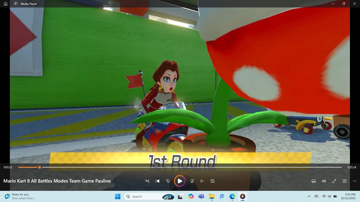
Task: Go to Media Player home
Action: [x=5, y=4]
